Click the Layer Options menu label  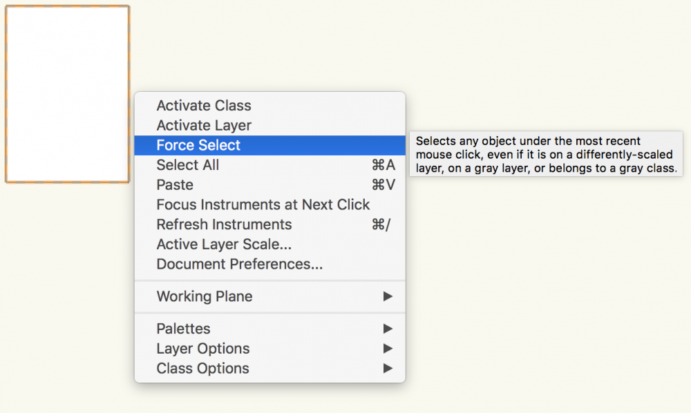click(x=203, y=349)
